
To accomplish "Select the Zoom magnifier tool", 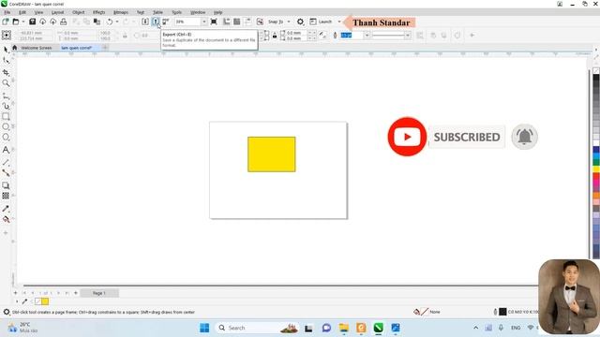I will tap(6, 83).
